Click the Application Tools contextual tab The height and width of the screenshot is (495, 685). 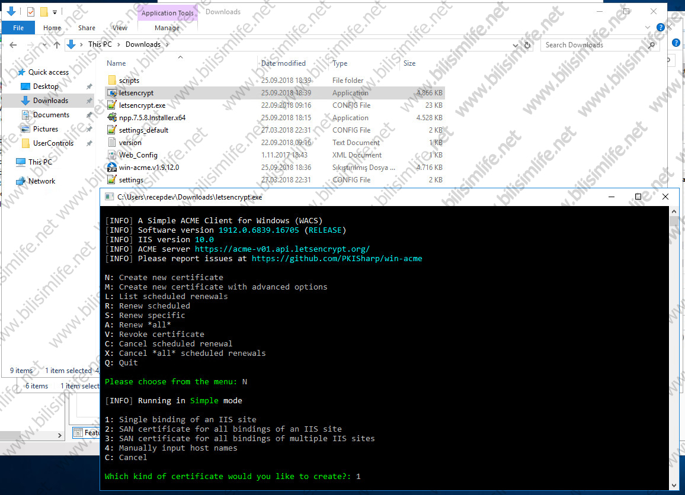(167, 13)
